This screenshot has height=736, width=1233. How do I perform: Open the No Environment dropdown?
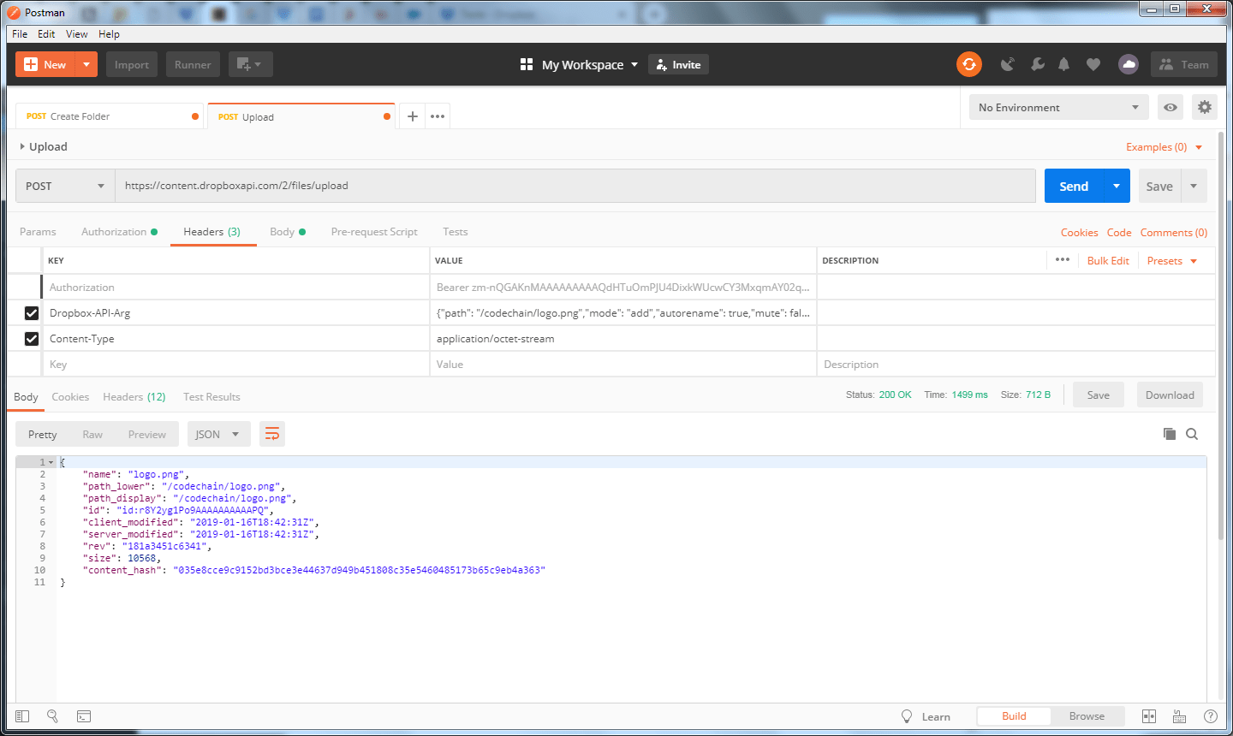coord(1059,107)
